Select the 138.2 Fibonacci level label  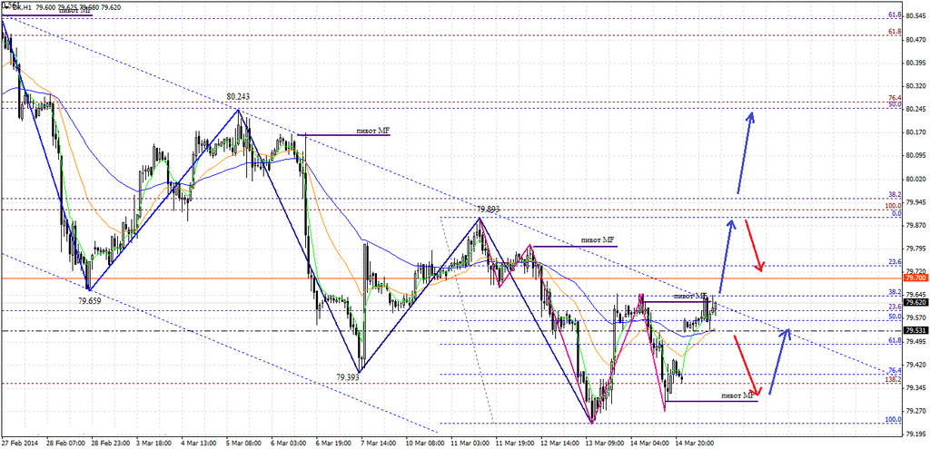[893, 380]
